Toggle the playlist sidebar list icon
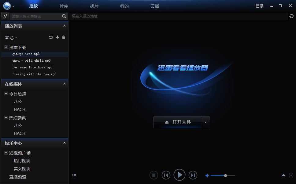The image size is (296, 184). (74, 176)
